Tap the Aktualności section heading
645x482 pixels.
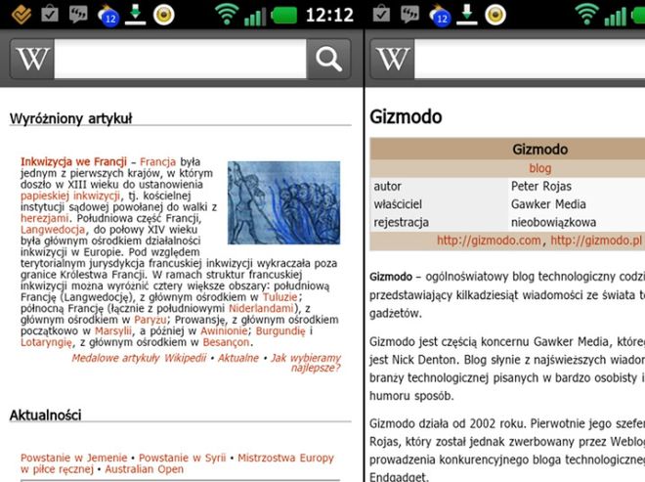45,416
